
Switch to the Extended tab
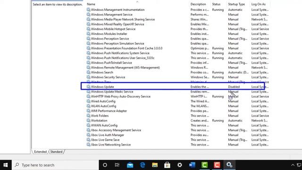coord(40,152)
